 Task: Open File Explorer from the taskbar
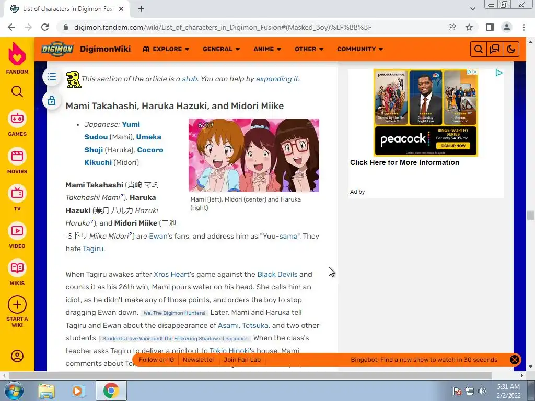tap(46, 391)
